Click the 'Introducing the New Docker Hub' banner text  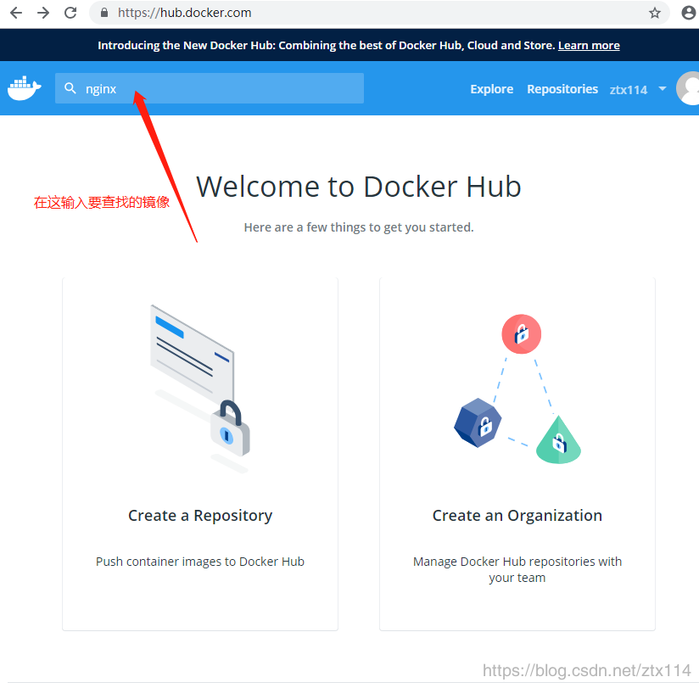tap(326, 46)
